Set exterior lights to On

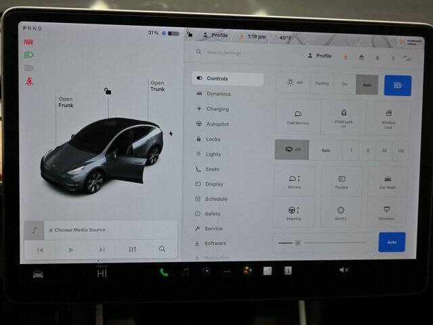pos(344,84)
